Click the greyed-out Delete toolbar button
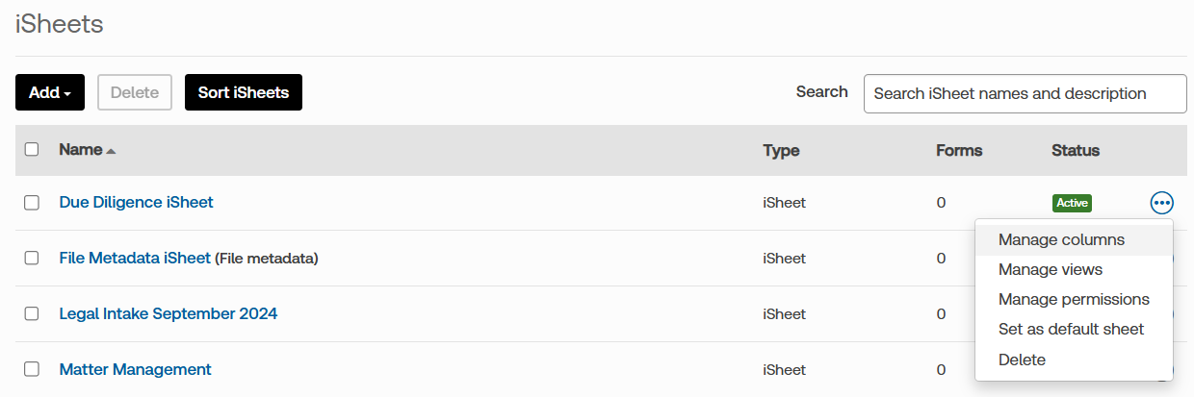This screenshot has height=397, width=1194. click(135, 92)
